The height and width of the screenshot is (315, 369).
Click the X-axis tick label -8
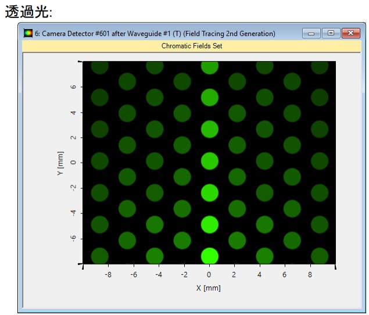click(108, 274)
